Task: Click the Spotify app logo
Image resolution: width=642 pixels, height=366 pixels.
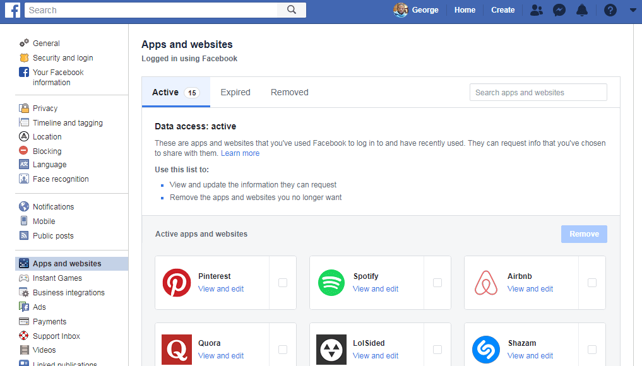Action: [x=331, y=283]
